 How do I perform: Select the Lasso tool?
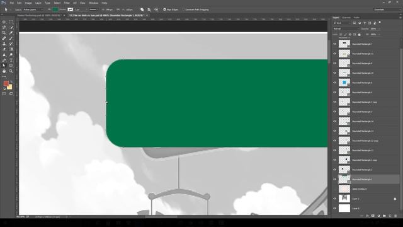pos(4,28)
